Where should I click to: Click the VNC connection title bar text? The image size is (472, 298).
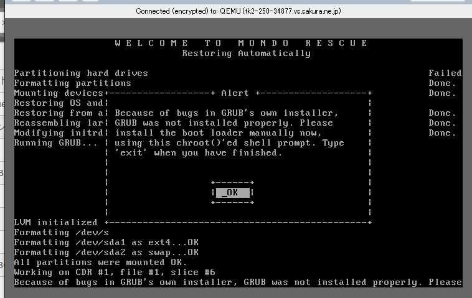click(x=238, y=11)
